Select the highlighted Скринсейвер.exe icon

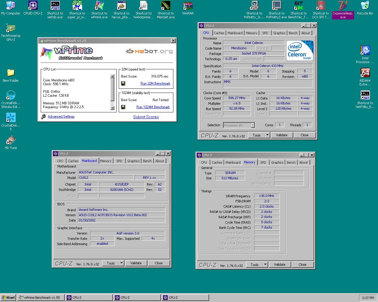coord(343,10)
